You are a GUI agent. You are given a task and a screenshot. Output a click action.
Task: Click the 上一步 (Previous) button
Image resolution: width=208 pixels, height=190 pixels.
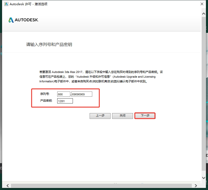pos(100,116)
